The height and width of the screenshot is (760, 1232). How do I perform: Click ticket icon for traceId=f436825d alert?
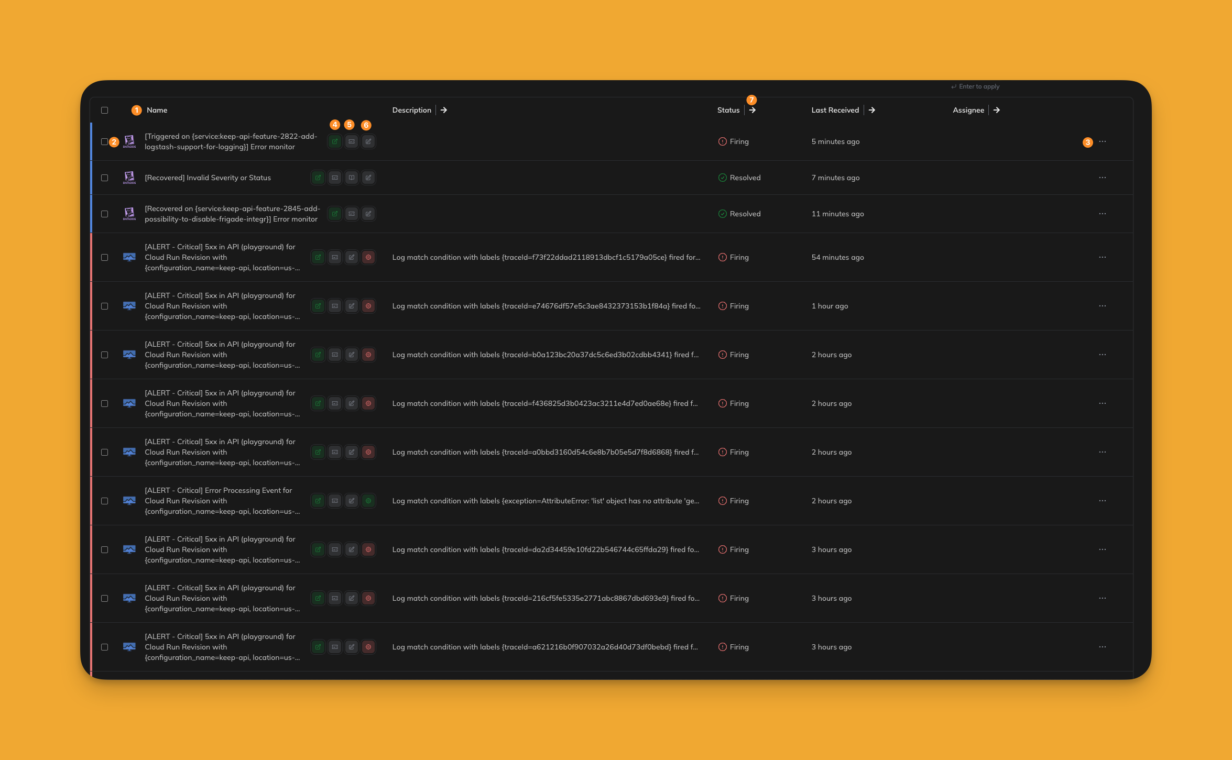(x=334, y=403)
